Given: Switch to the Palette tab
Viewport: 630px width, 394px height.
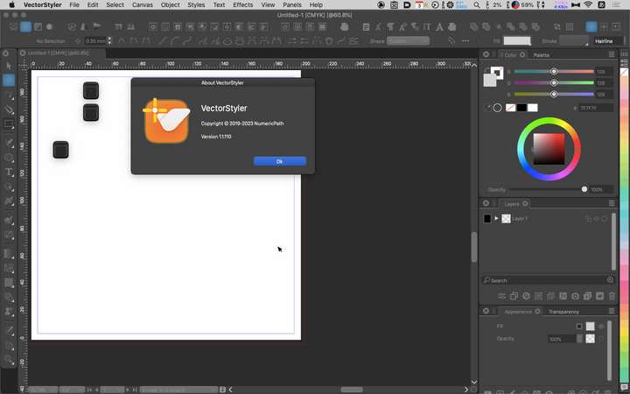Looking at the screenshot, I should 541,54.
